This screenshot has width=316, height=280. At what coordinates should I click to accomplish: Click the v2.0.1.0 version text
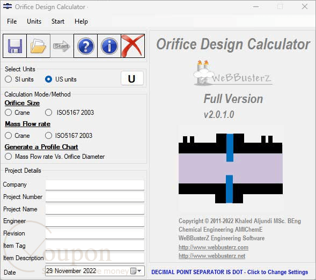click(219, 115)
